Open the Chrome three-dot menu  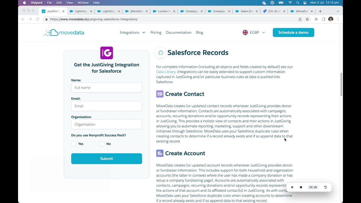[x=338, y=19]
